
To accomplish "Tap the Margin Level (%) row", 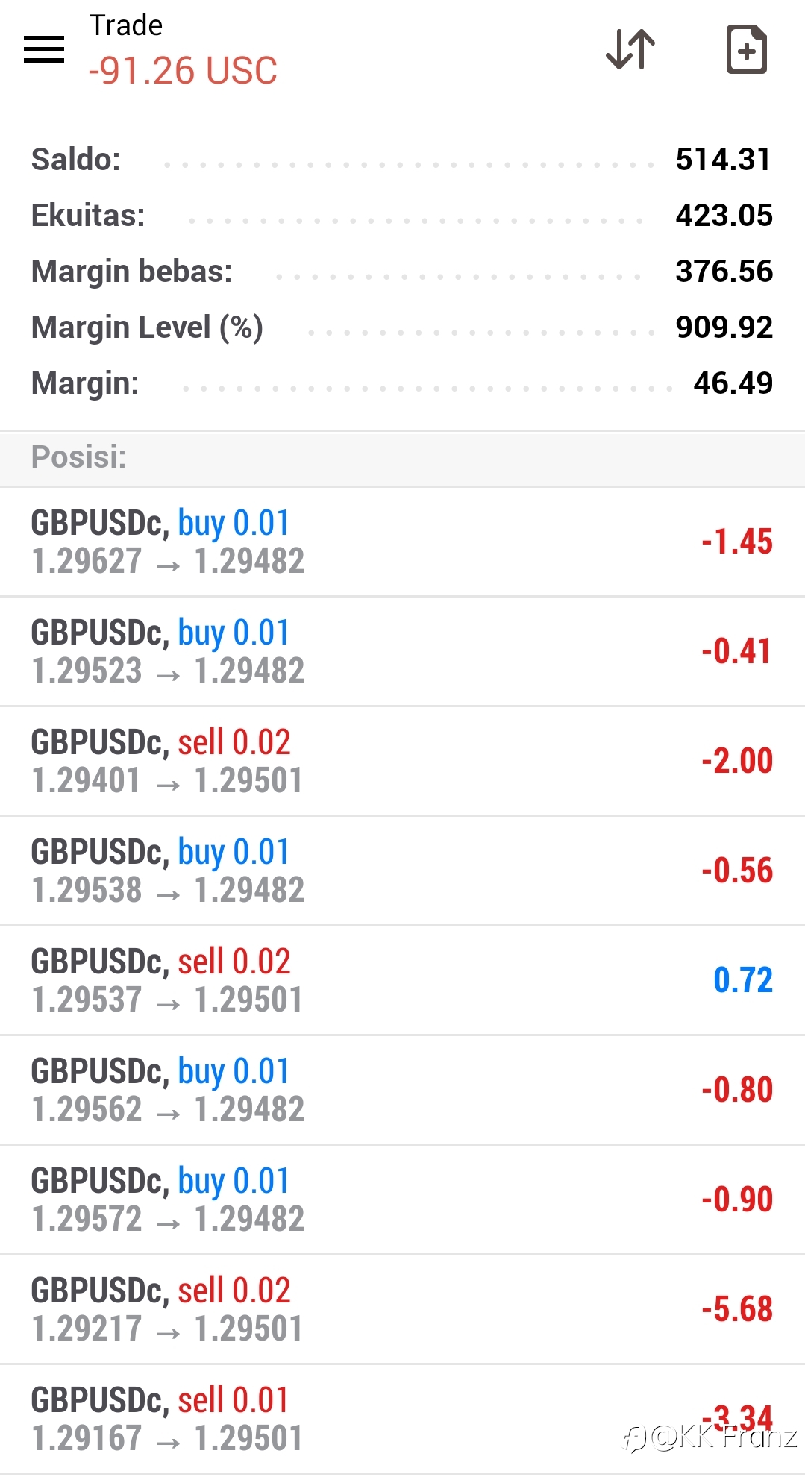I will pos(402,327).
